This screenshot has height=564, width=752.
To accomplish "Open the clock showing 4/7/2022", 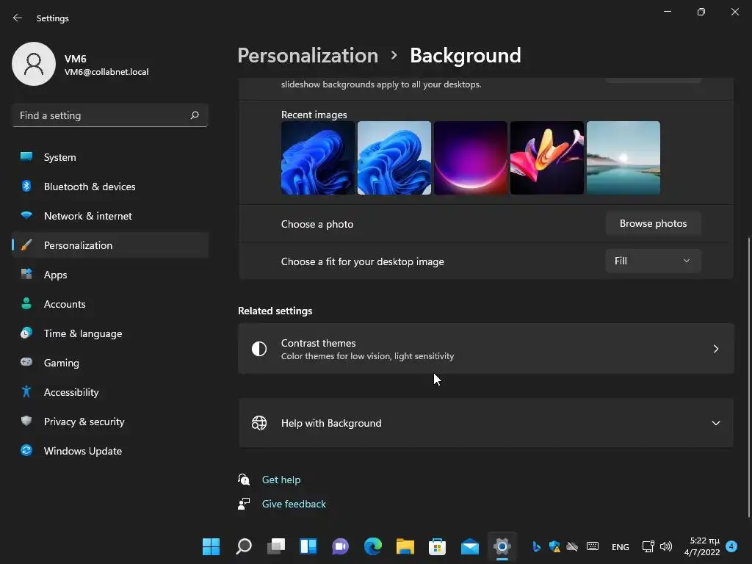I will [703, 546].
